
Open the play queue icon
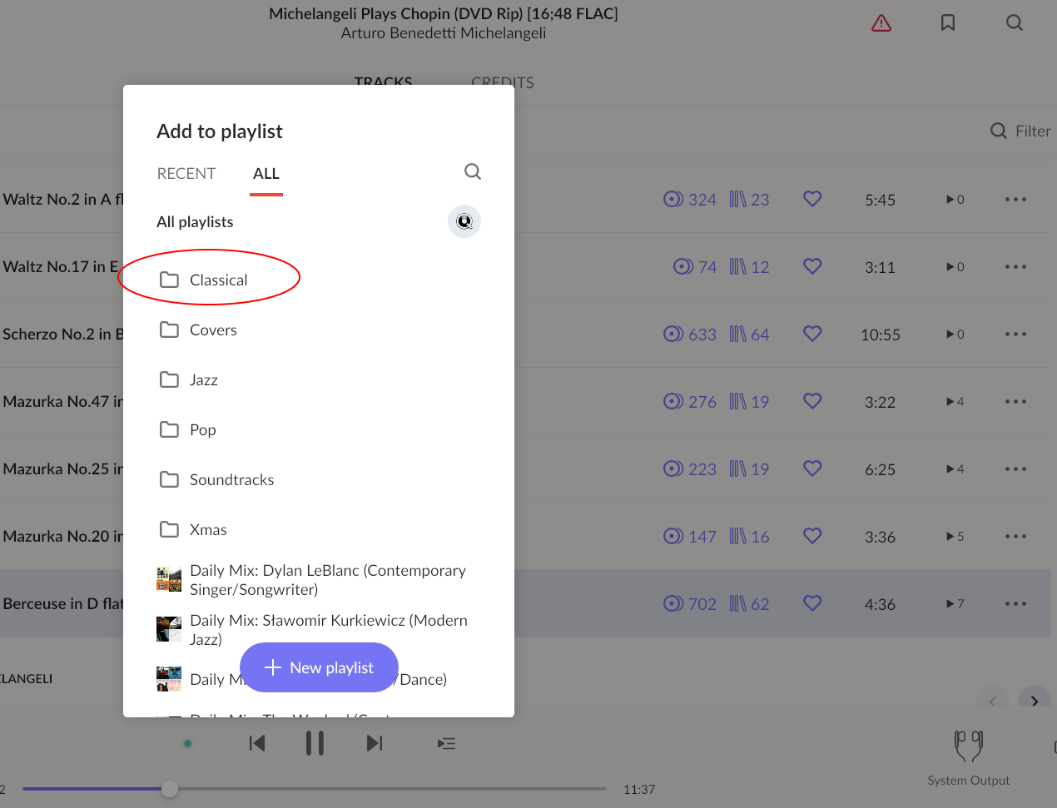pyautogui.click(x=446, y=743)
